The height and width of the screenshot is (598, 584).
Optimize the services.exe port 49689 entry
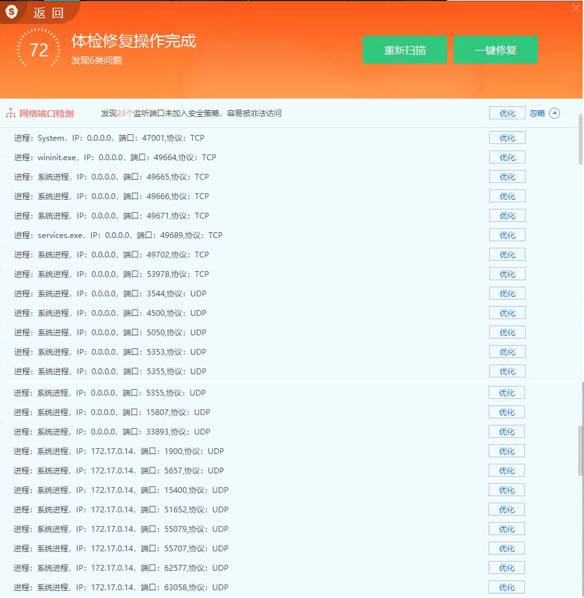coord(507,235)
